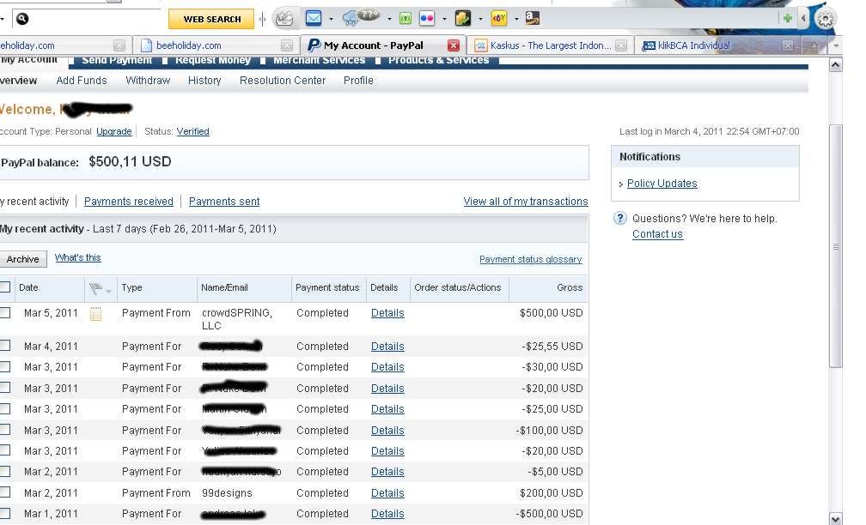Open the Verified status link
This screenshot has height=525, width=866.
(192, 131)
